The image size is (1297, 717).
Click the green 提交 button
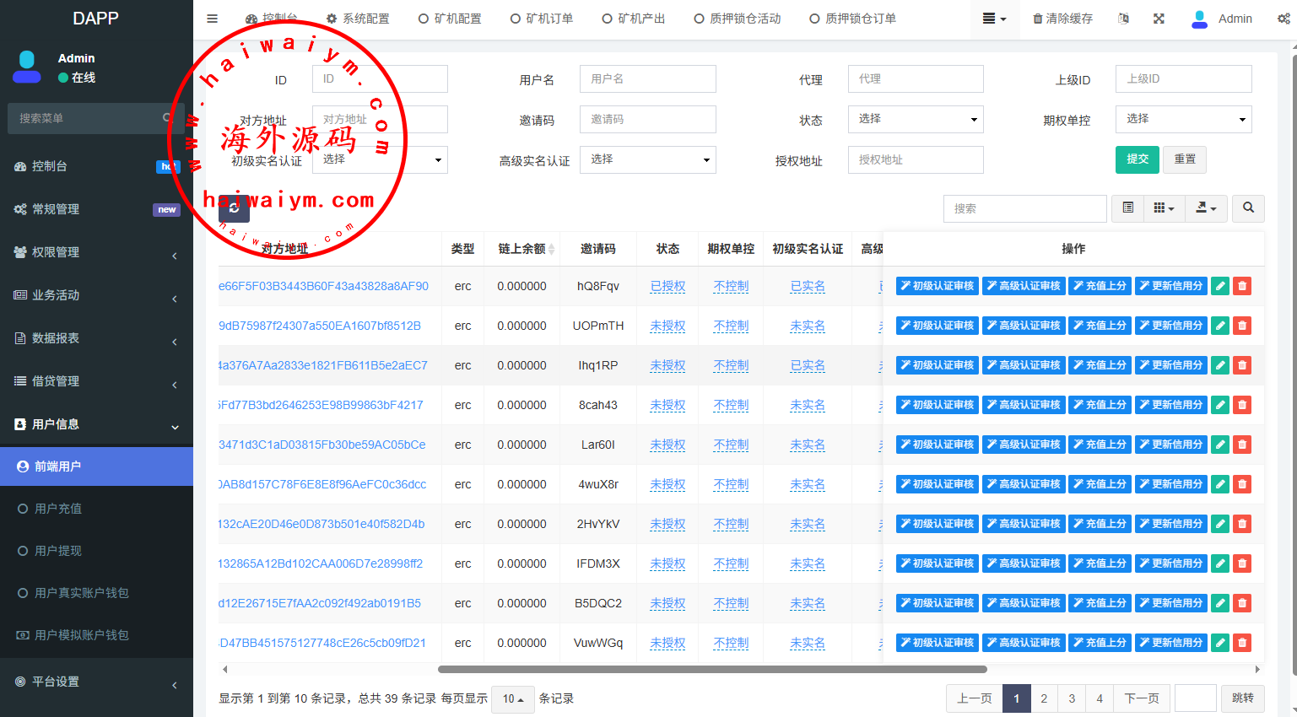(1137, 159)
